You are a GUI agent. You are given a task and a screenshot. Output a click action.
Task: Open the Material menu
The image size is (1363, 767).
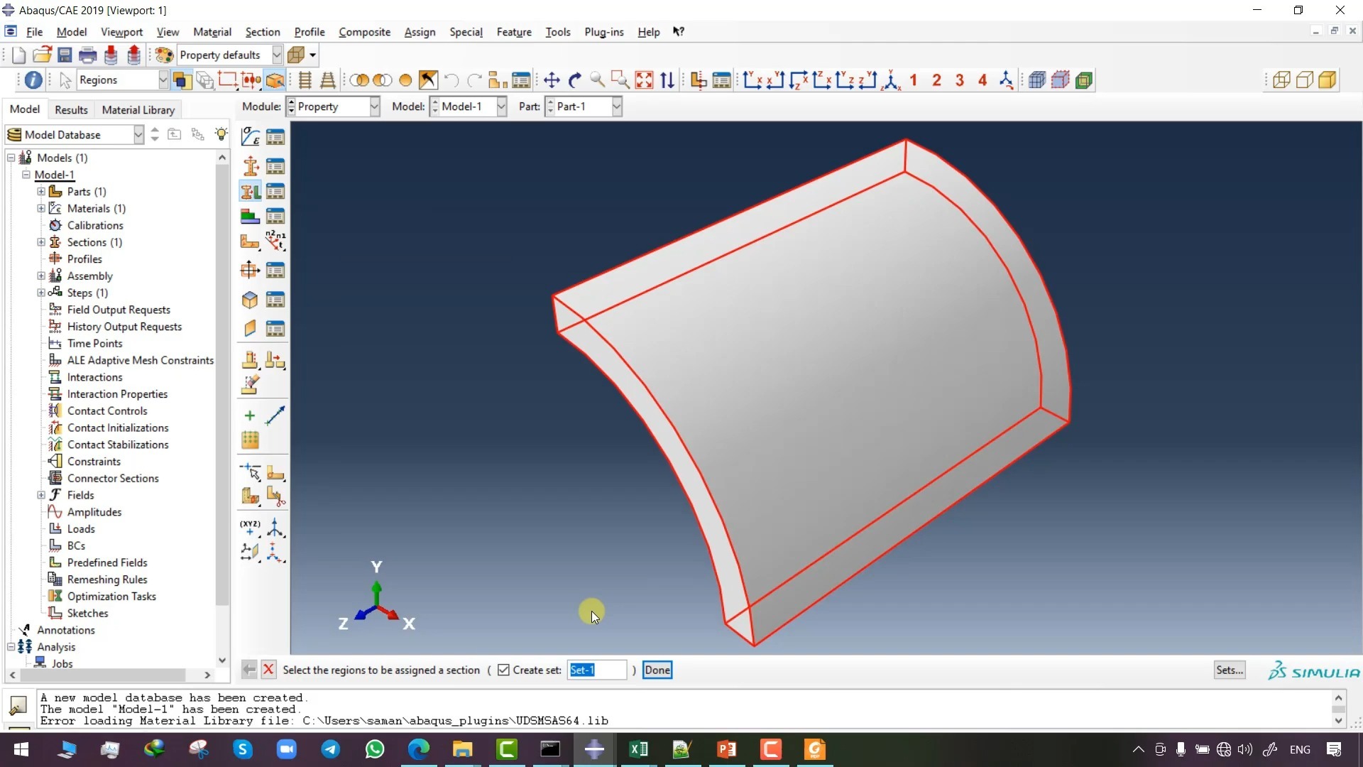click(x=212, y=32)
